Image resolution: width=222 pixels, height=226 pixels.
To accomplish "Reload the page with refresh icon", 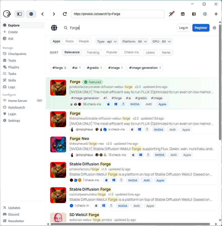I will 65,14.
